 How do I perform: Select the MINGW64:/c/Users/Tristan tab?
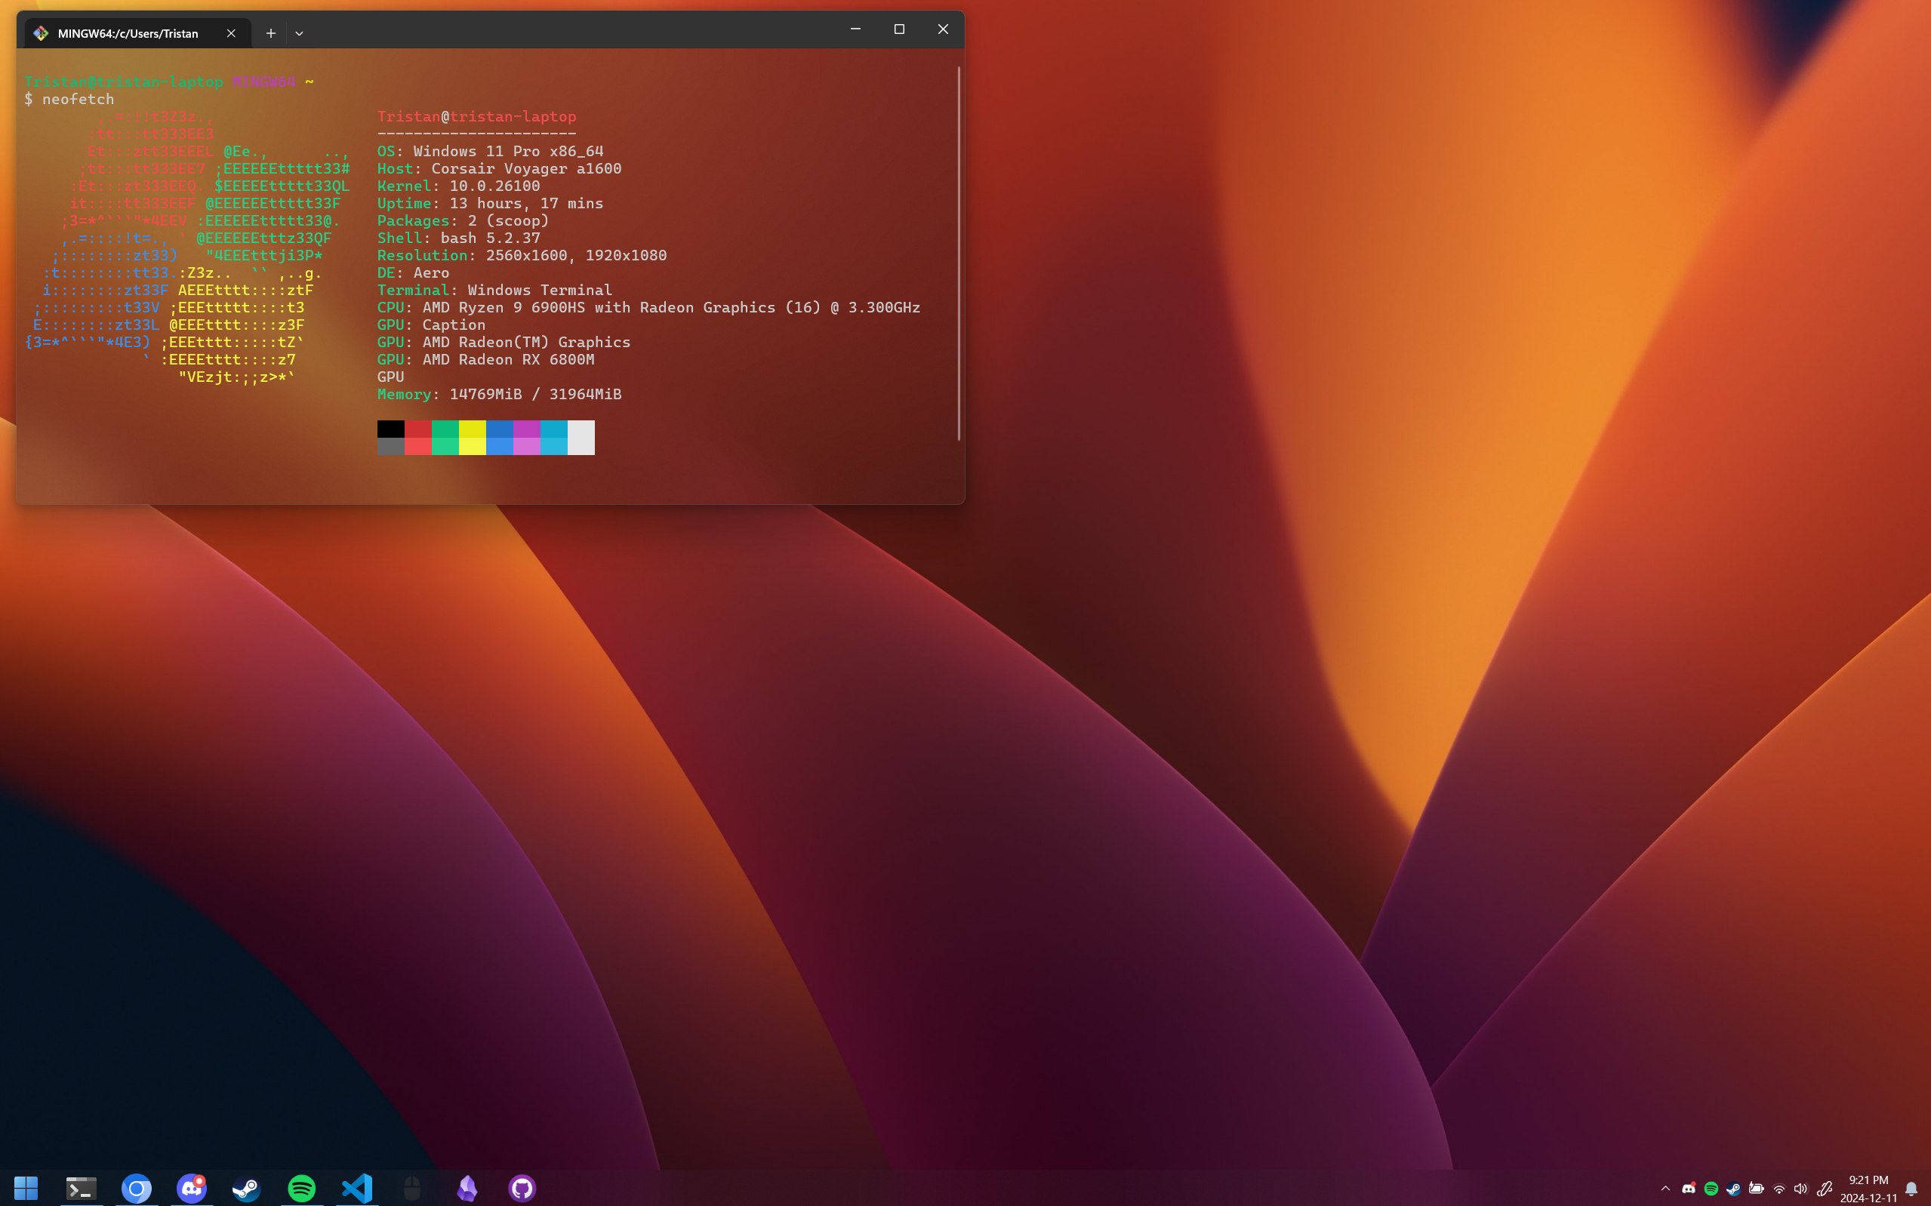pyautogui.click(x=128, y=33)
